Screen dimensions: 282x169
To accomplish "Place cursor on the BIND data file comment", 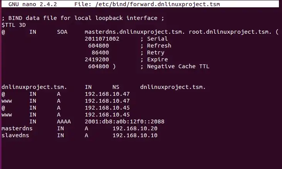I will [x=79, y=18].
